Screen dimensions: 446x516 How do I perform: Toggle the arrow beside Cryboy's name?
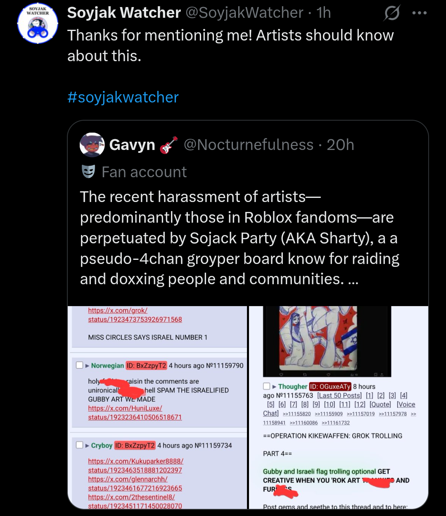(87, 445)
